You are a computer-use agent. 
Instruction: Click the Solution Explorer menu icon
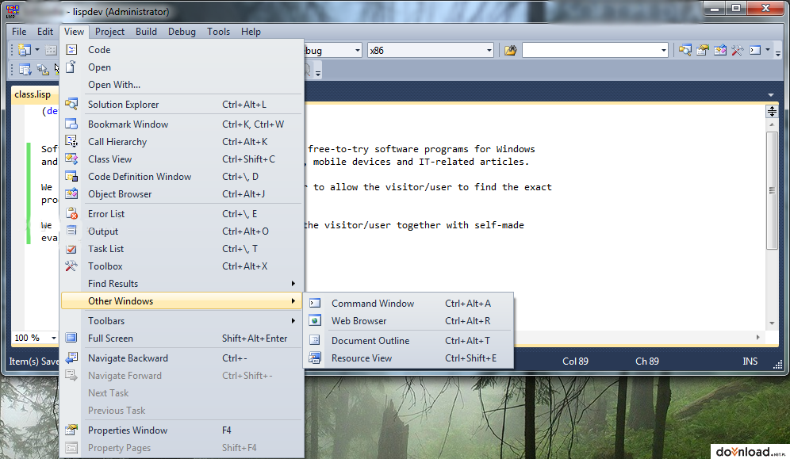coord(71,104)
